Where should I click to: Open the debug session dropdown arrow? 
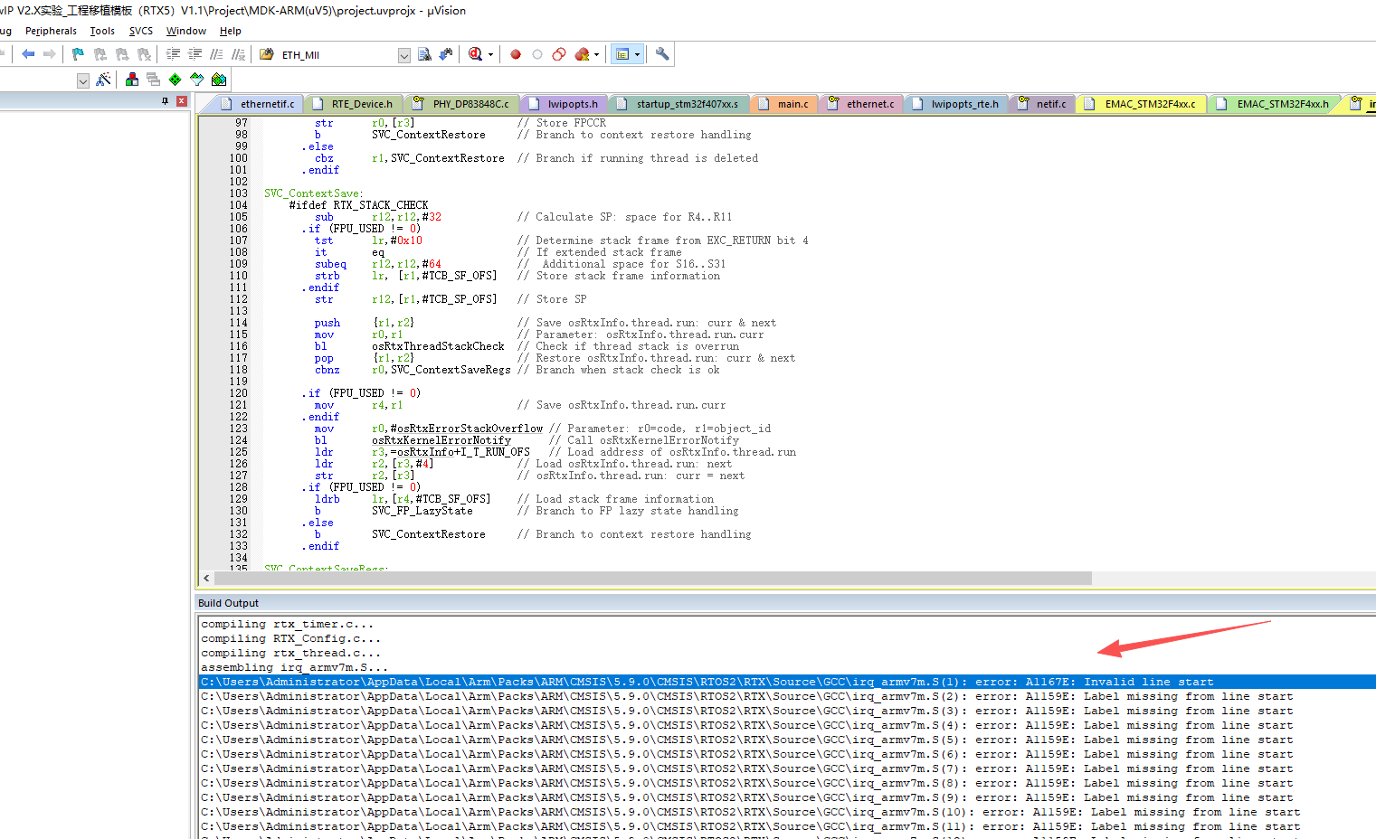[490, 55]
